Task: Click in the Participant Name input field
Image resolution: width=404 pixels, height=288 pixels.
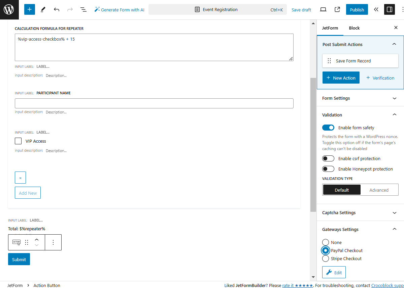Action: pos(154,103)
